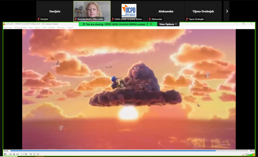Skip to previous media in VLC
258x157 pixels.
pos(11,154)
